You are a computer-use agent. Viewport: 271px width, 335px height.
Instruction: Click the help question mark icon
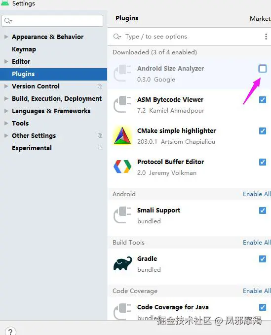coord(10,331)
